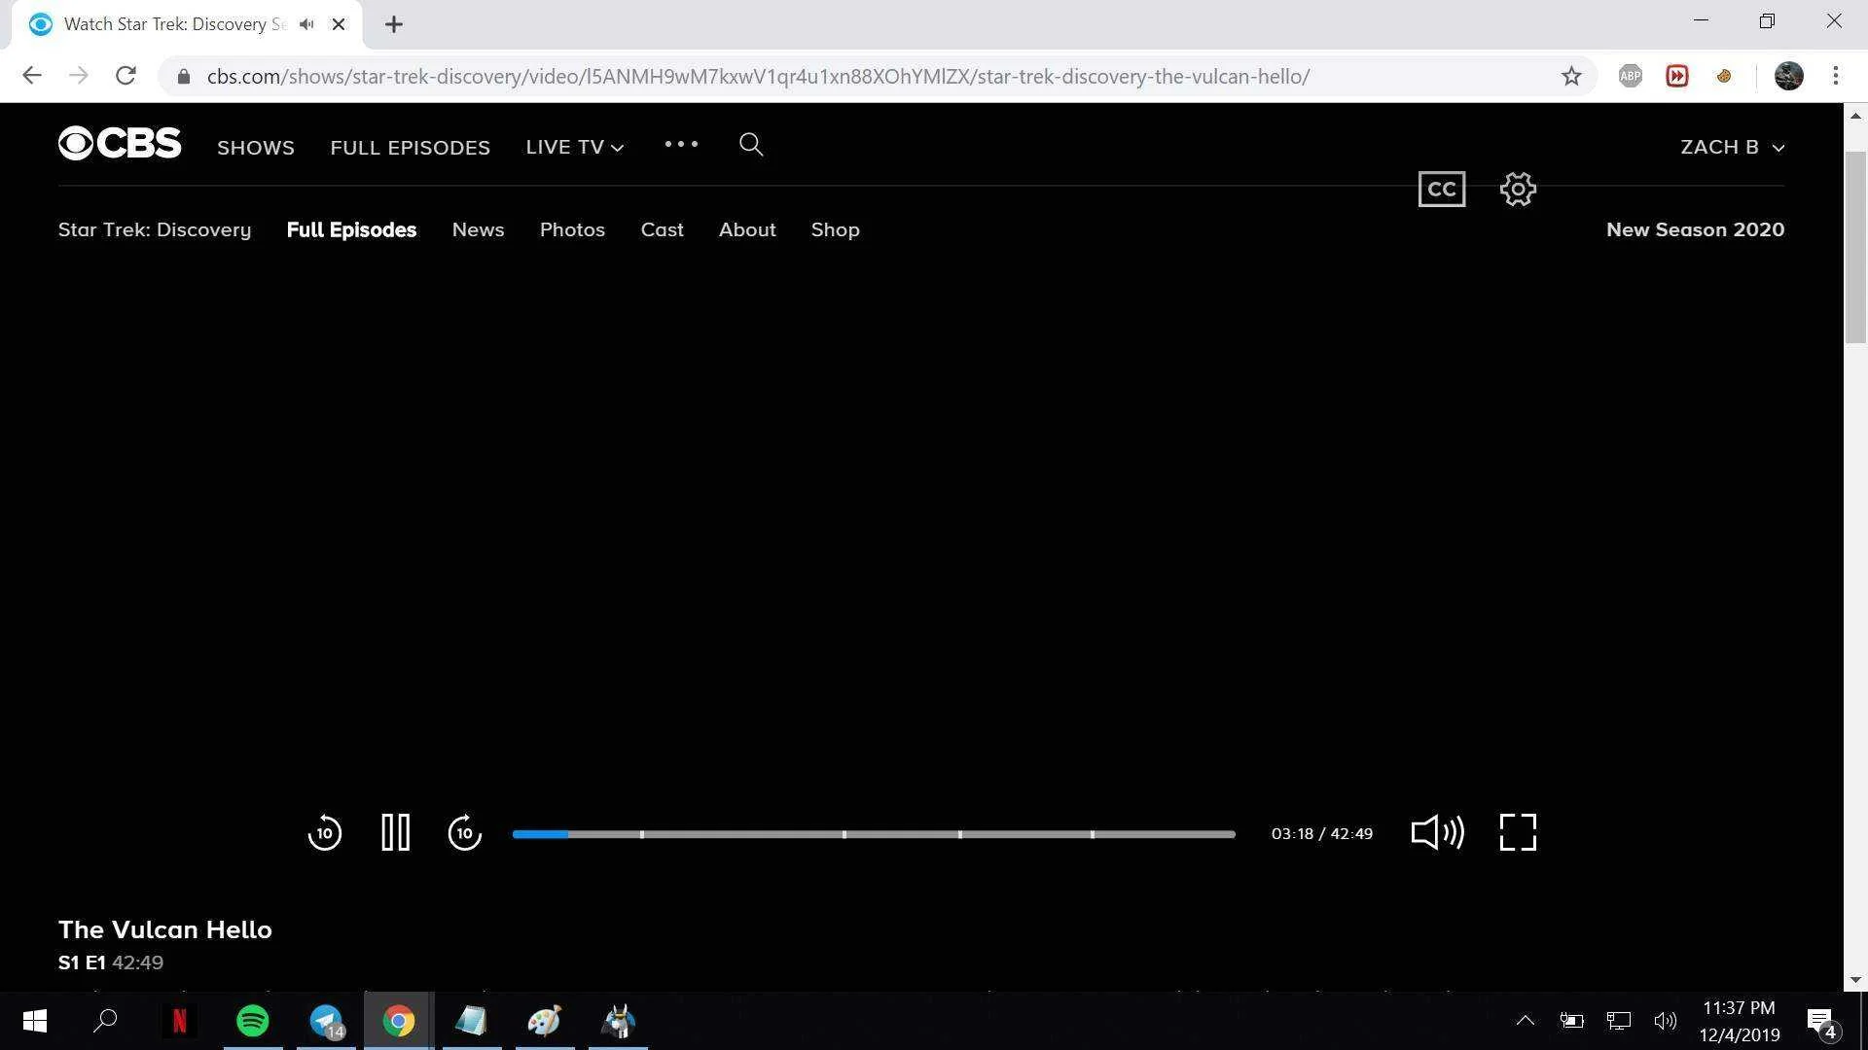Screen dimensions: 1868x1050
Task: Open Chrome's three-dot menu
Action: 1836,76
